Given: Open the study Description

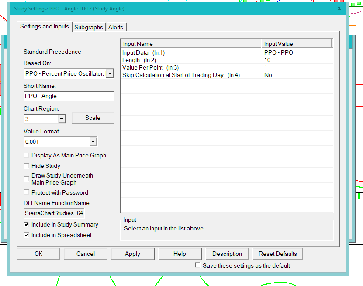Looking at the screenshot, I should click(x=227, y=254).
